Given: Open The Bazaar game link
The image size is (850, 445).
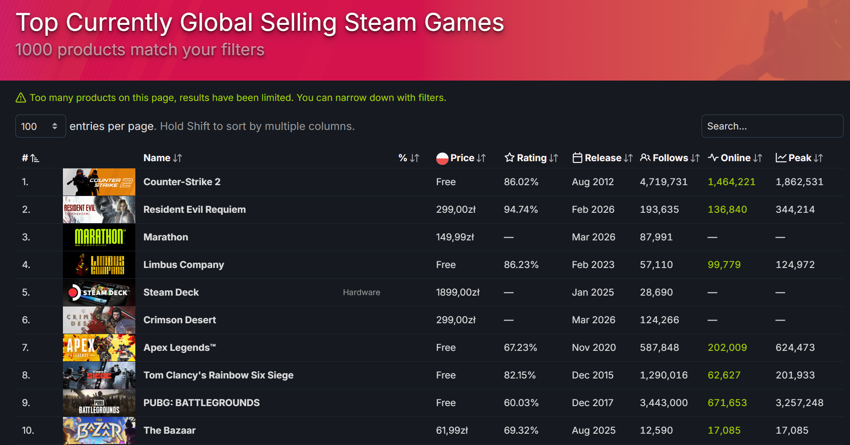Looking at the screenshot, I should point(170,431).
